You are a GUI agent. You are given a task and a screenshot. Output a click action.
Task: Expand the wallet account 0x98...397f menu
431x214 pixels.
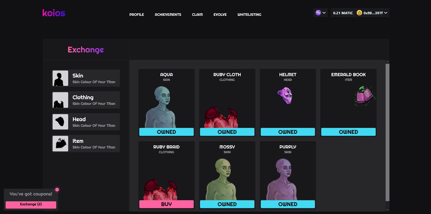(372, 13)
